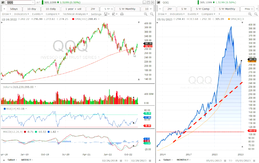The width and height of the screenshot is (259, 163).
Task: Click the end date field 05/01/2023
Action: 243,161
